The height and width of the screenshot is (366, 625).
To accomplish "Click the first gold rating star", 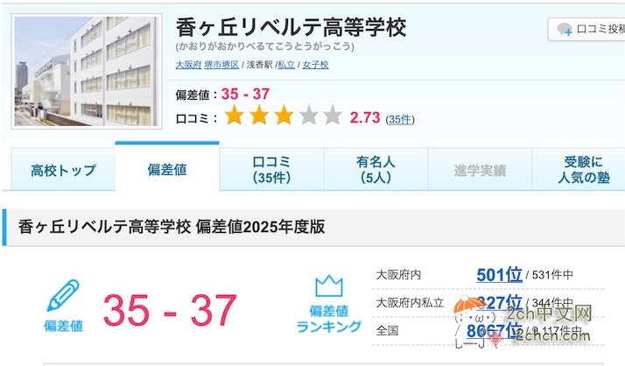I will [234, 116].
